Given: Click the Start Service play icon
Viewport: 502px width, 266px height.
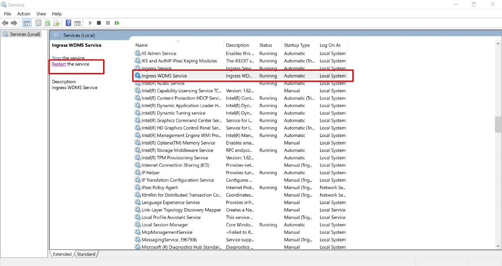Looking at the screenshot, I should click(x=90, y=23).
